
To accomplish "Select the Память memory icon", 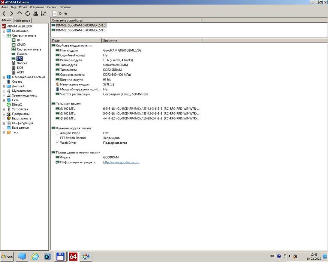I will click(13, 54).
